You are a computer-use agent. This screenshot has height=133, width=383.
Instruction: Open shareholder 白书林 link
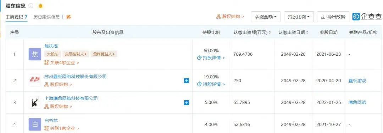[51, 120]
